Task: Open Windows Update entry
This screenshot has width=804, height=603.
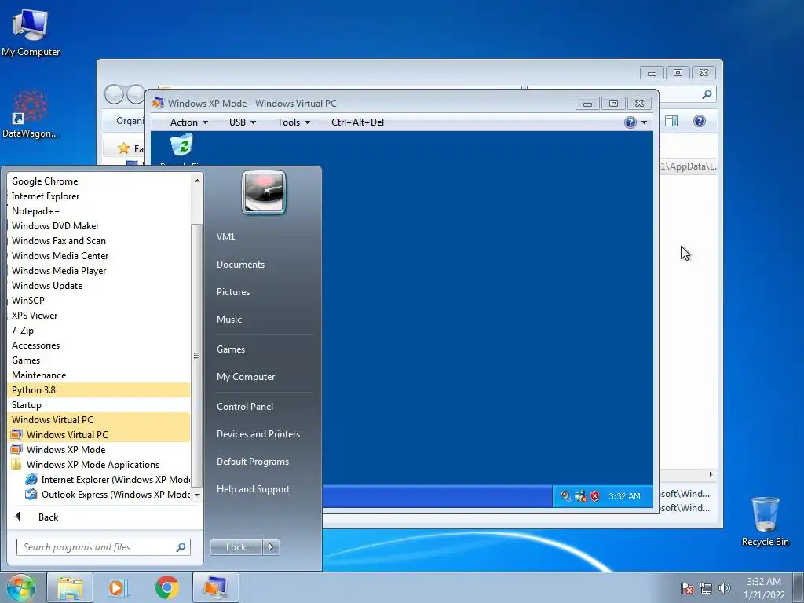Action: tap(100, 285)
